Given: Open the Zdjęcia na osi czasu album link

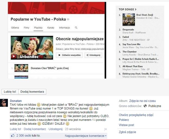Looking at the screenshot, I should [142, 101].
